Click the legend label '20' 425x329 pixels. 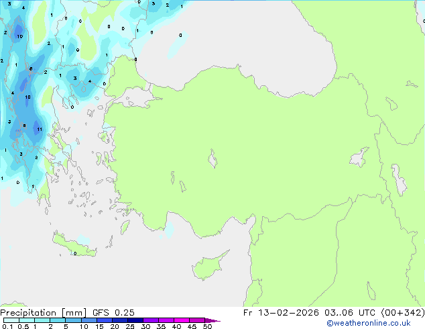click(115, 326)
